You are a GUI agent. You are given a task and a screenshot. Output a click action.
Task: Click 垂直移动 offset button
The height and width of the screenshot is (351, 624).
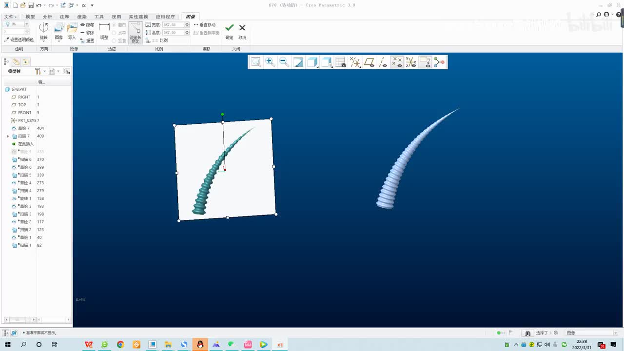pos(204,25)
